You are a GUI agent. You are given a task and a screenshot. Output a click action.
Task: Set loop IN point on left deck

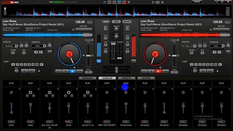[24, 71]
